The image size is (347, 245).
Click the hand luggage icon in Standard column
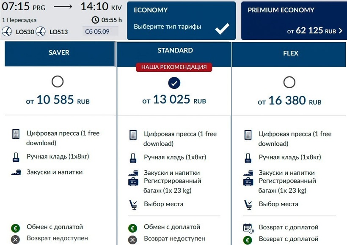tap(133, 158)
